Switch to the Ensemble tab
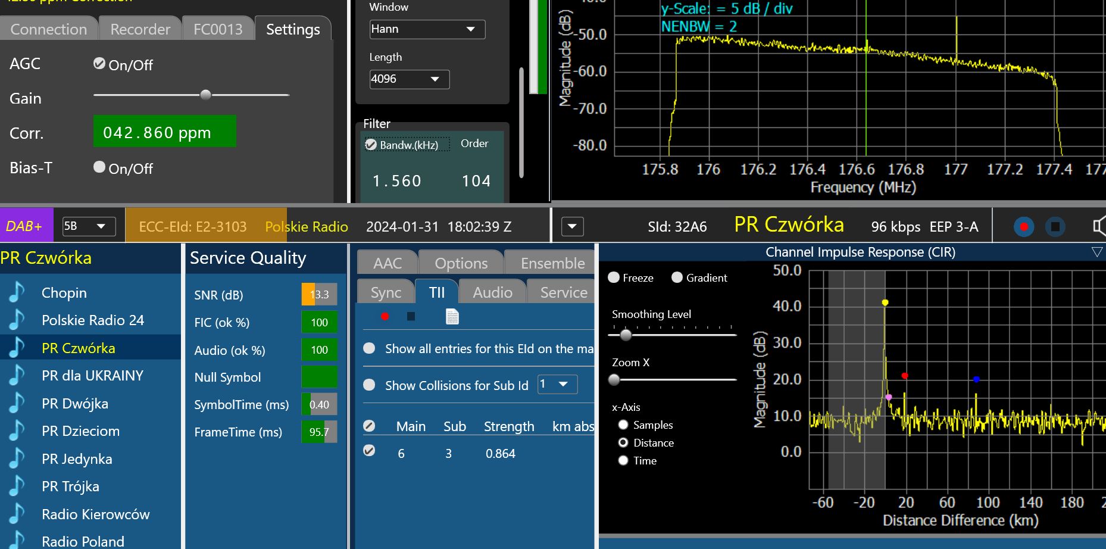This screenshot has height=549, width=1106. 552,263
